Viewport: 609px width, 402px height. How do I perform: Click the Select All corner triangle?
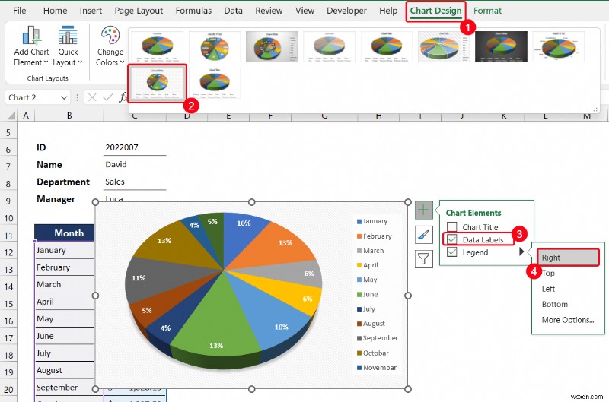pos(11,116)
